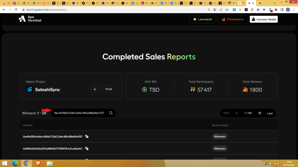
Task: Click the Ape Terminal logo
Action: [30, 19]
